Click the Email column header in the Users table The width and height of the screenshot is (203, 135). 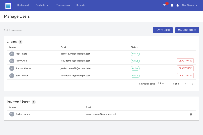(64, 47)
